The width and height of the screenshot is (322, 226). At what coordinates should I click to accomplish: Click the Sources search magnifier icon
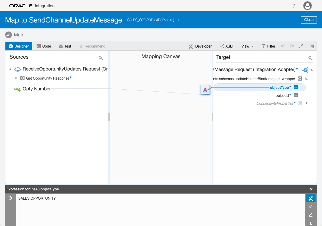(x=101, y=58)
